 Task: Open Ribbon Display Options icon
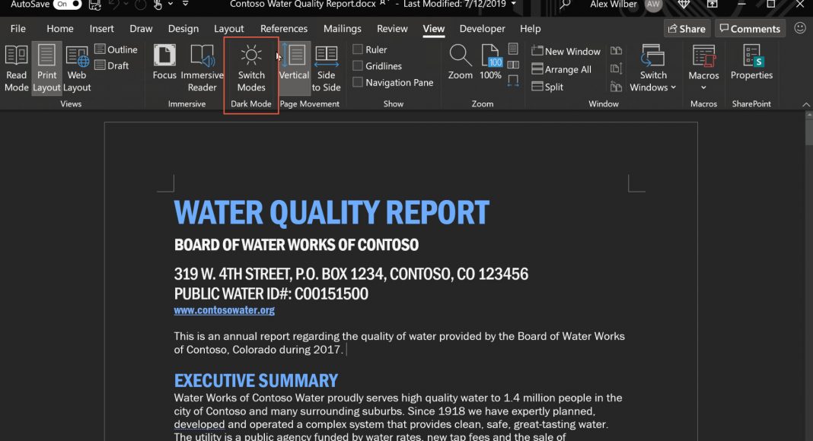tap(713, 4)
